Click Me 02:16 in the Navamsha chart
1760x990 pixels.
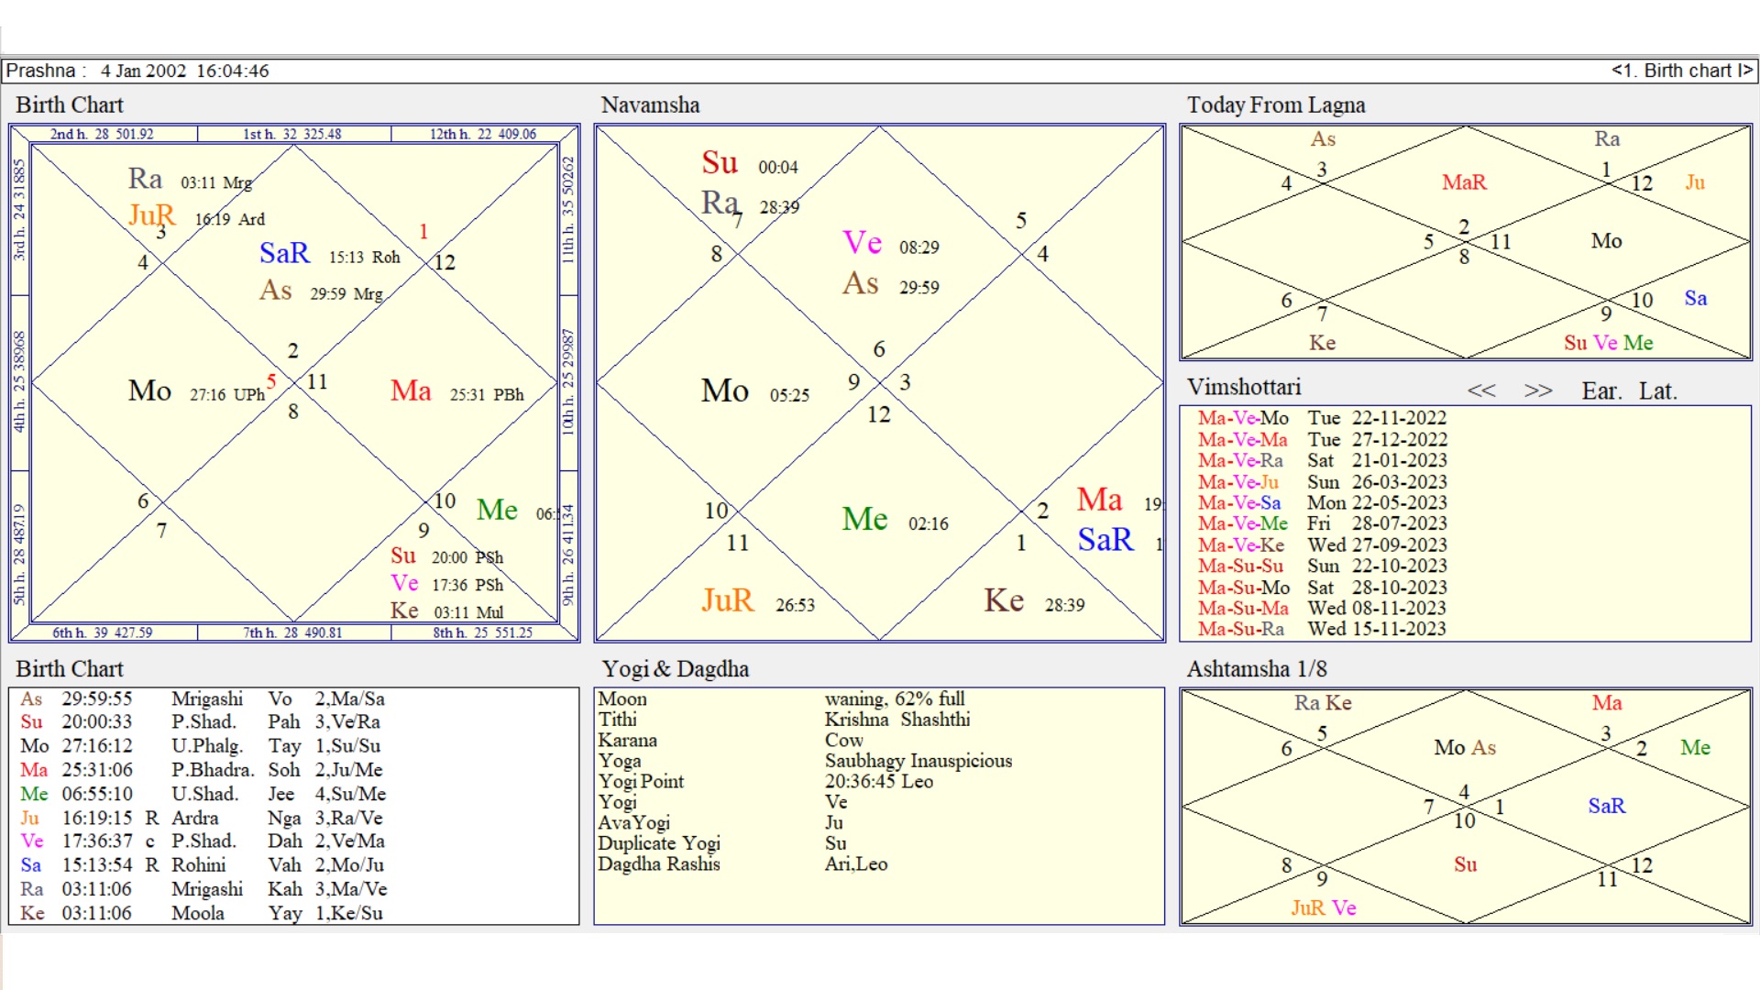point(896,521)
